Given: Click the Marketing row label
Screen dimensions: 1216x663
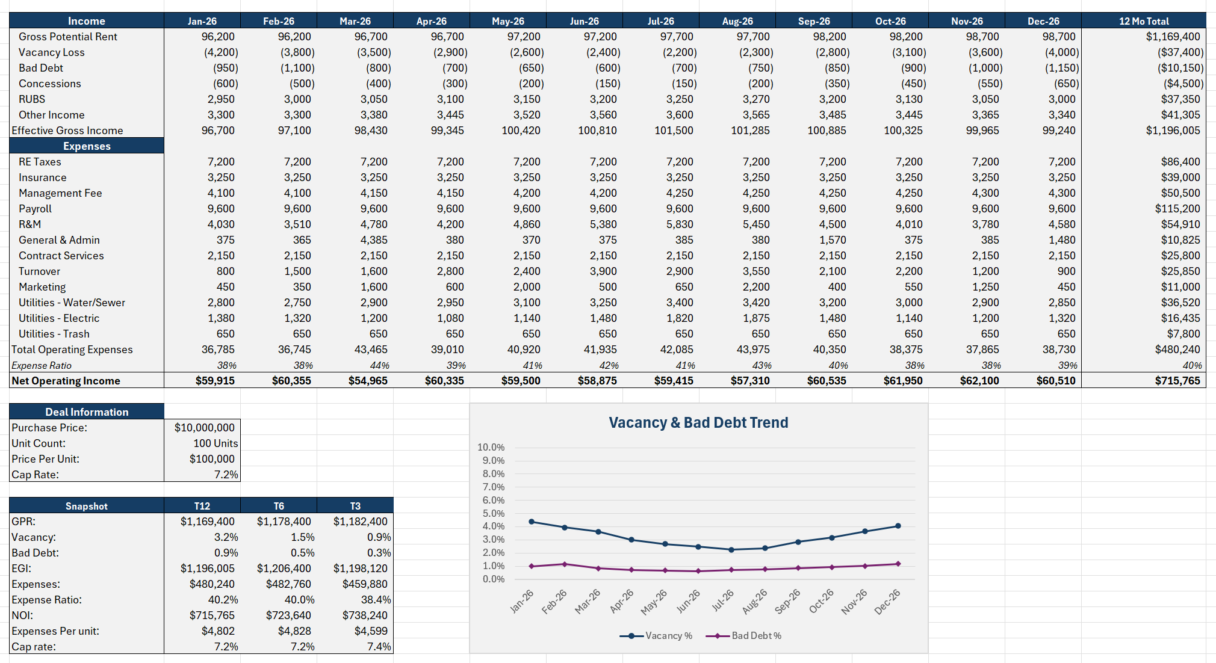Looking at the screenshot, I should click(42, 287).
